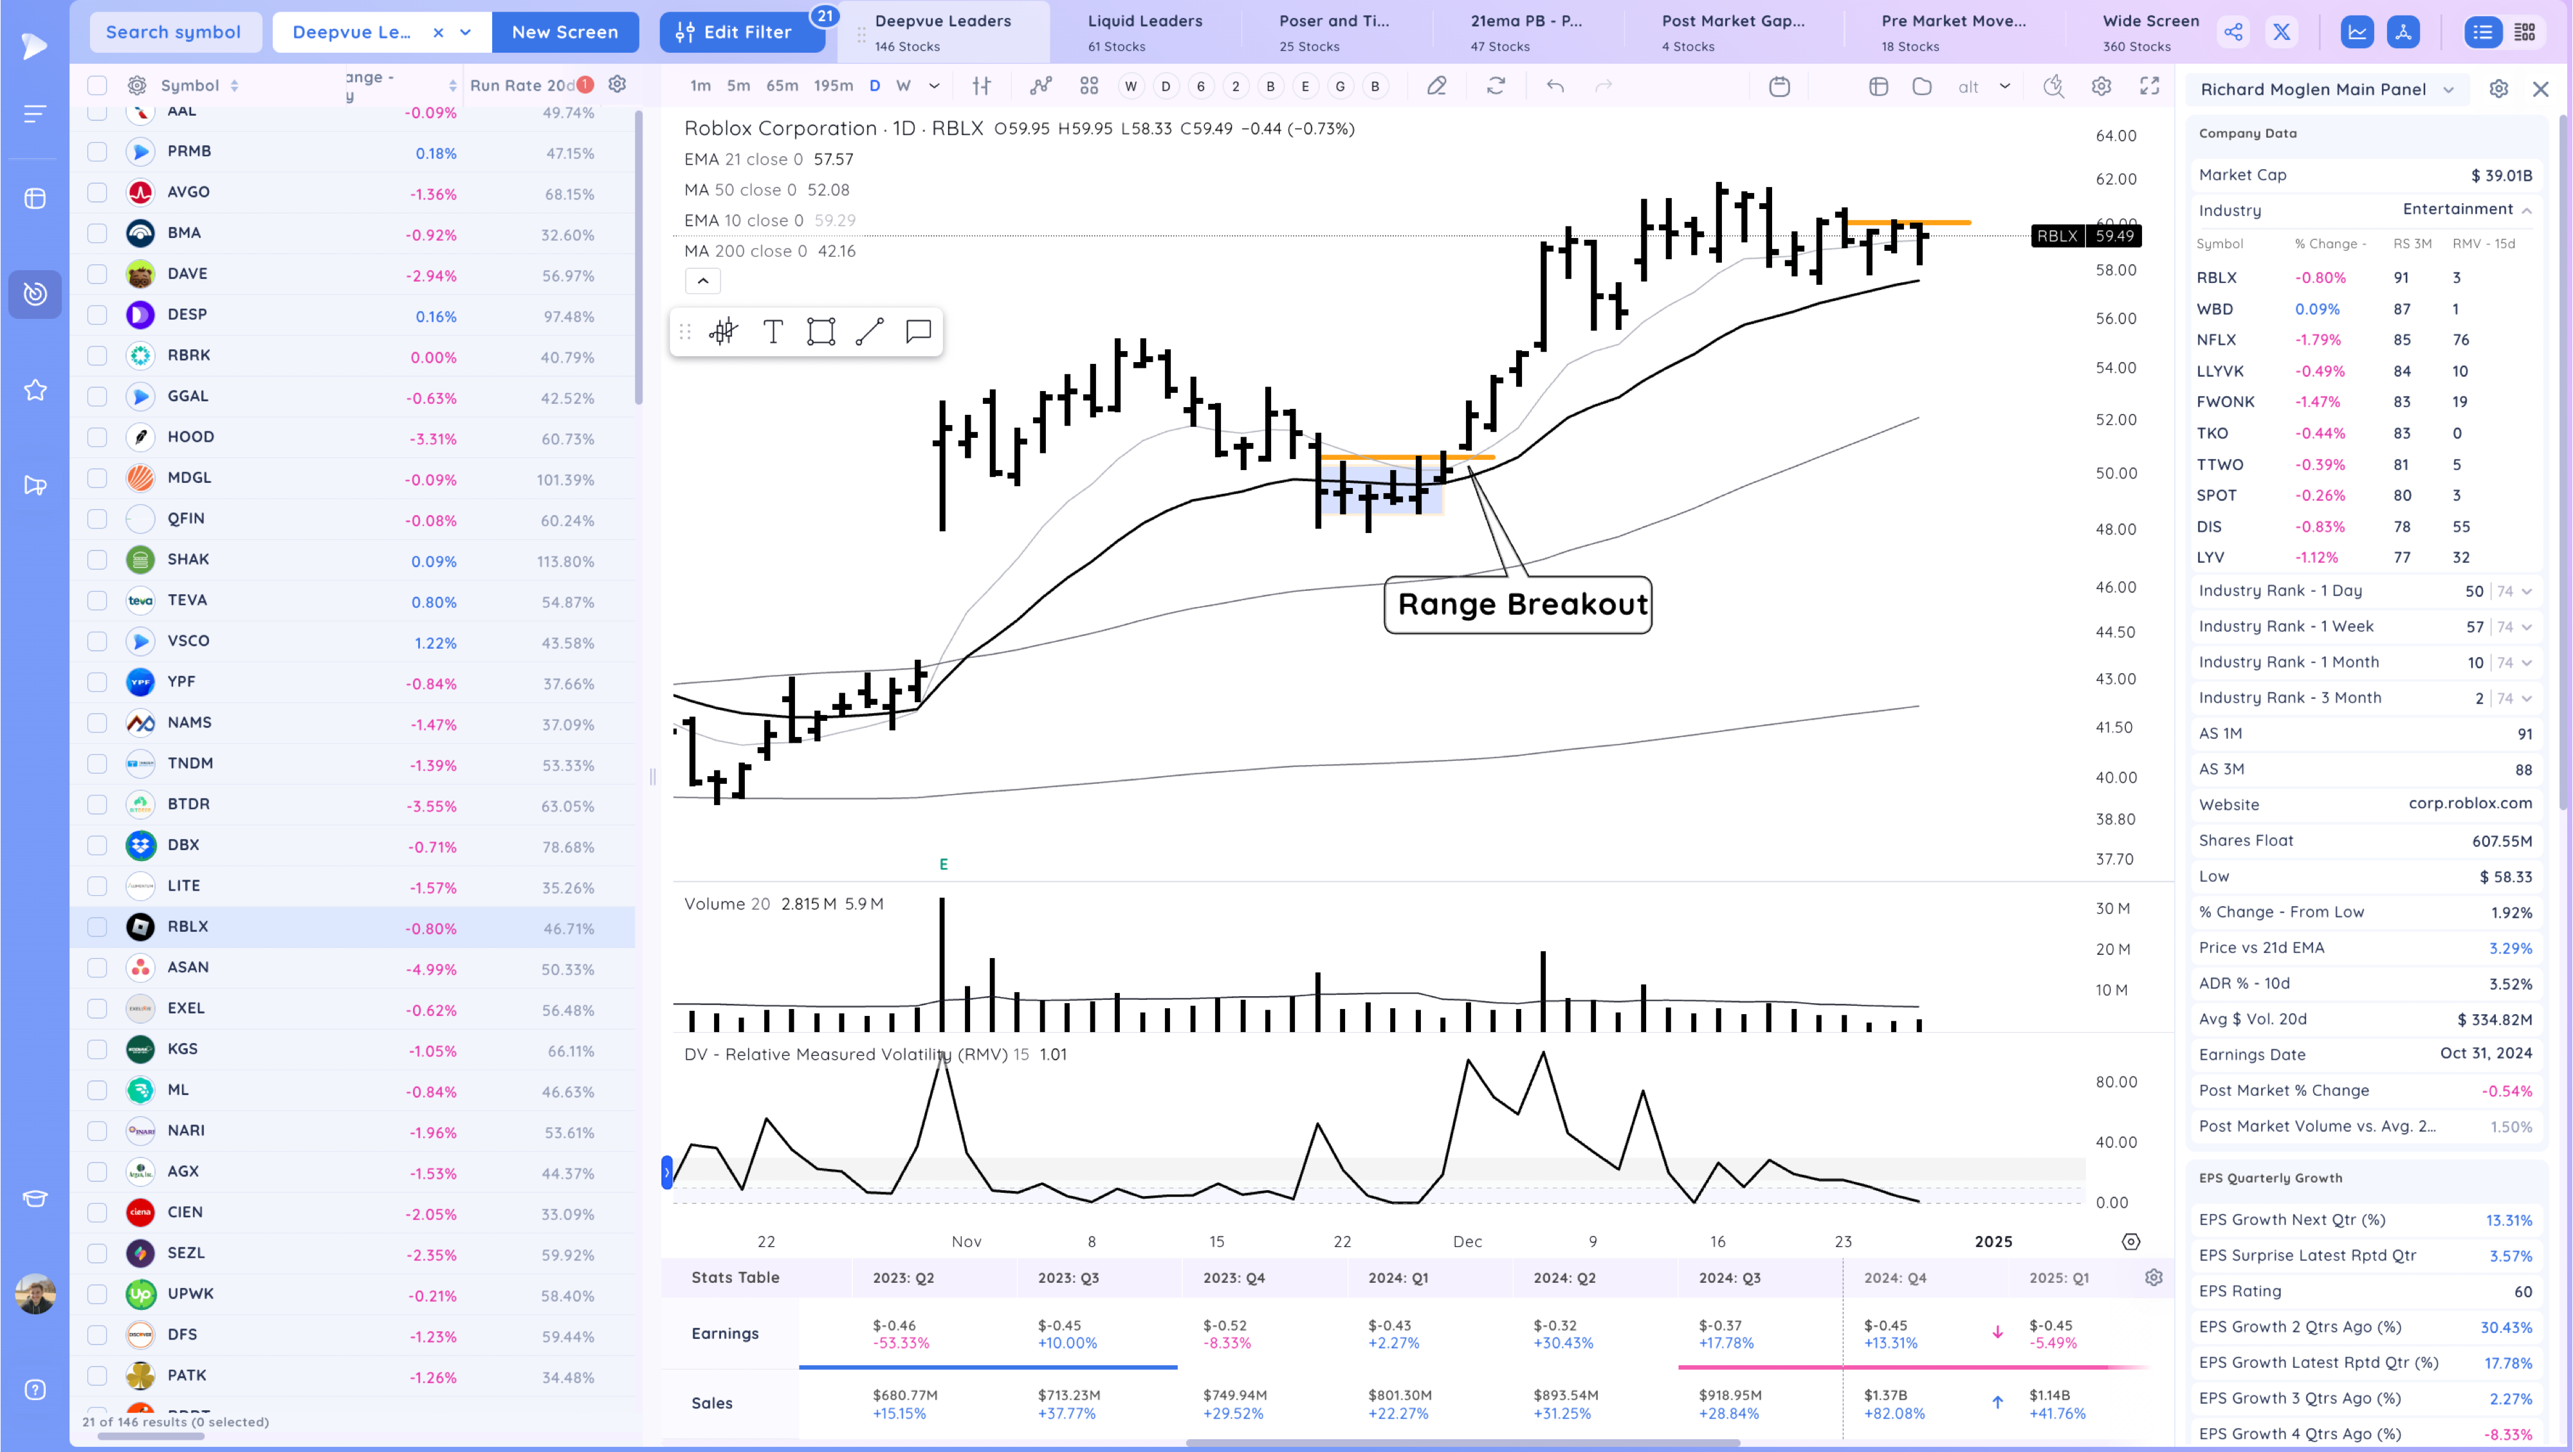Image resolution: width=2573 pixels, height=1452 pixels.
Task: Click the pencil draw icon in chart toolbar
Action: [x=1436, y=86]
